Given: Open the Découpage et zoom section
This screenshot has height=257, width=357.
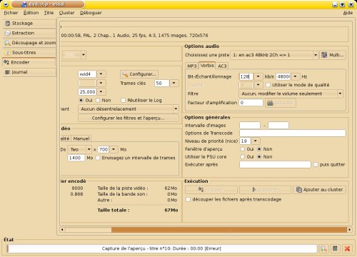Looking at the screenshot, I should coord(29,43).
